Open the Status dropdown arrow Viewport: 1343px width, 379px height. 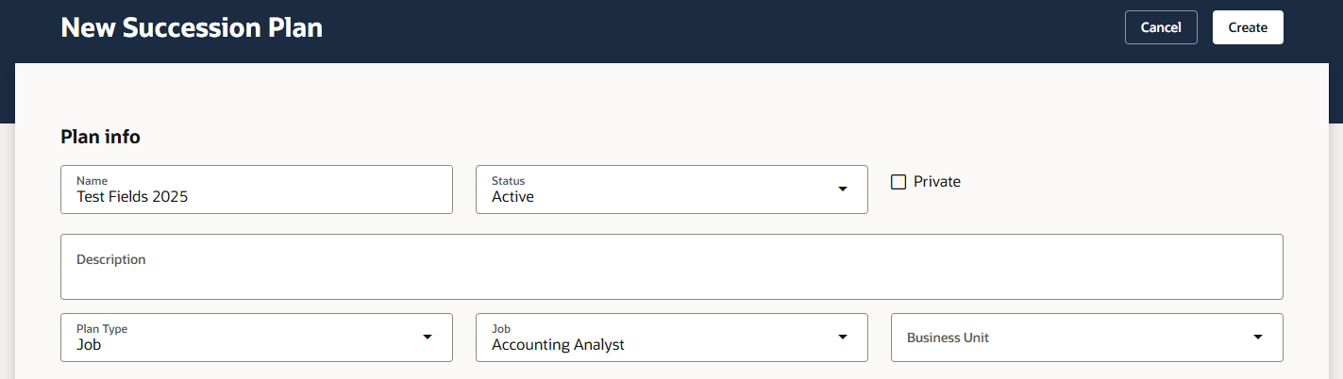pos(843,189)
